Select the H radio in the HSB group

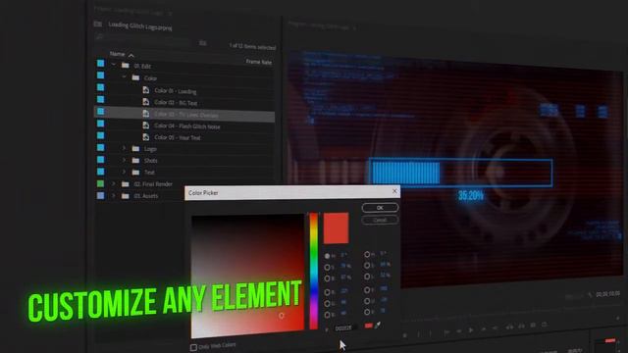tap(327, 256)
